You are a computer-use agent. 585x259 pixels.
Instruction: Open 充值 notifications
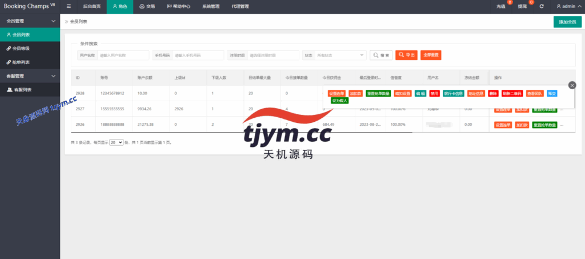click(502, 6)
